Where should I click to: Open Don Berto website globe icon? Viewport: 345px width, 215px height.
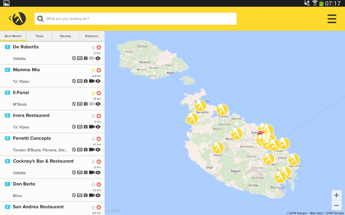tap(74, 195)
